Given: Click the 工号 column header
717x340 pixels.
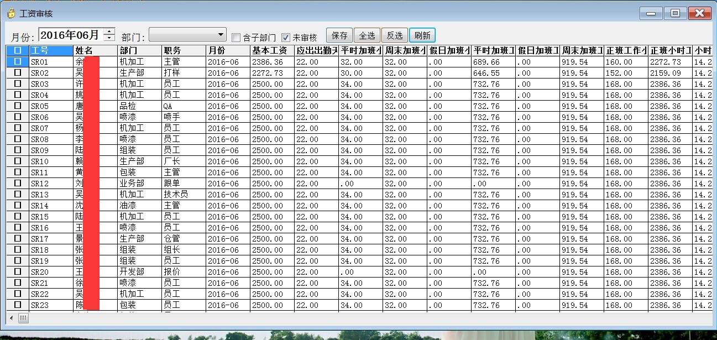Looking at the screenshot, I should point(47,50).
